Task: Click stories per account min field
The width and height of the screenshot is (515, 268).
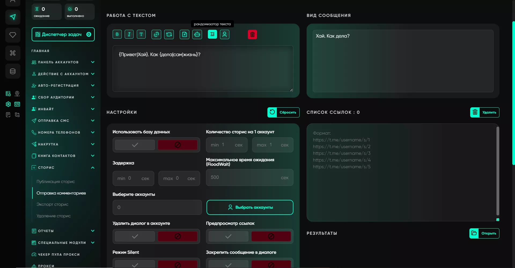Action: tap(227, 145)
